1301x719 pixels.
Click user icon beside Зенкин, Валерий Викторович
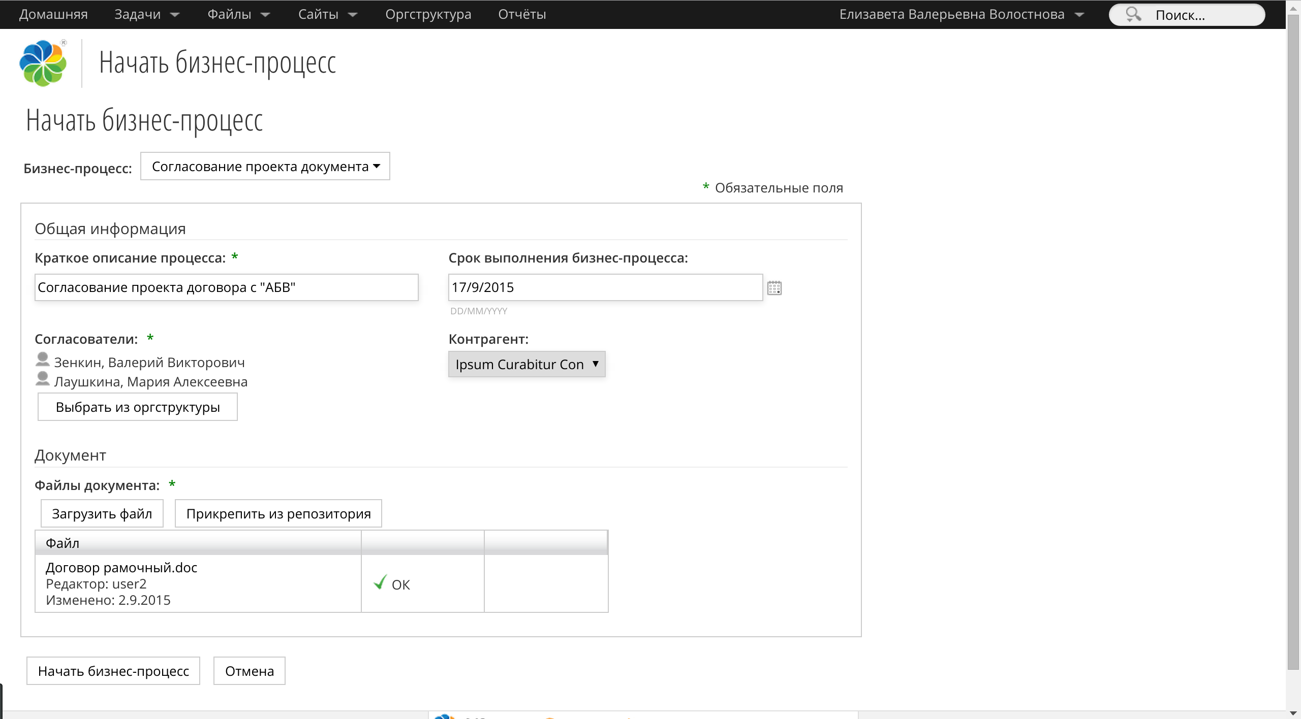[43, 360]
